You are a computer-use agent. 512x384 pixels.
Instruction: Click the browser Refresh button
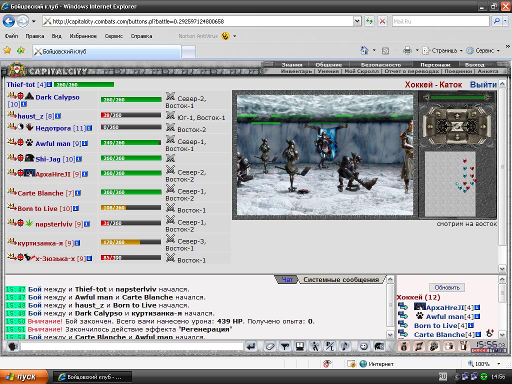click(x=369, y=21)
